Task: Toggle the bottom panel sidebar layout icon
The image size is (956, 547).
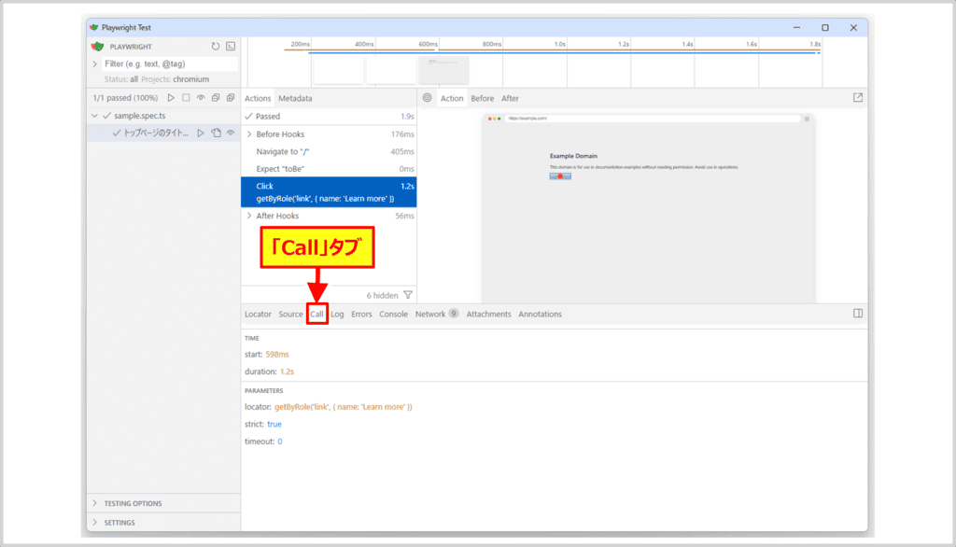Action: click(x=858, y=314)
